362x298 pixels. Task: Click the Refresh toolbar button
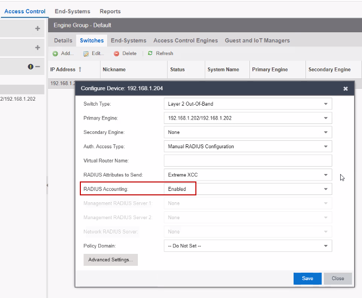[161, 54]
